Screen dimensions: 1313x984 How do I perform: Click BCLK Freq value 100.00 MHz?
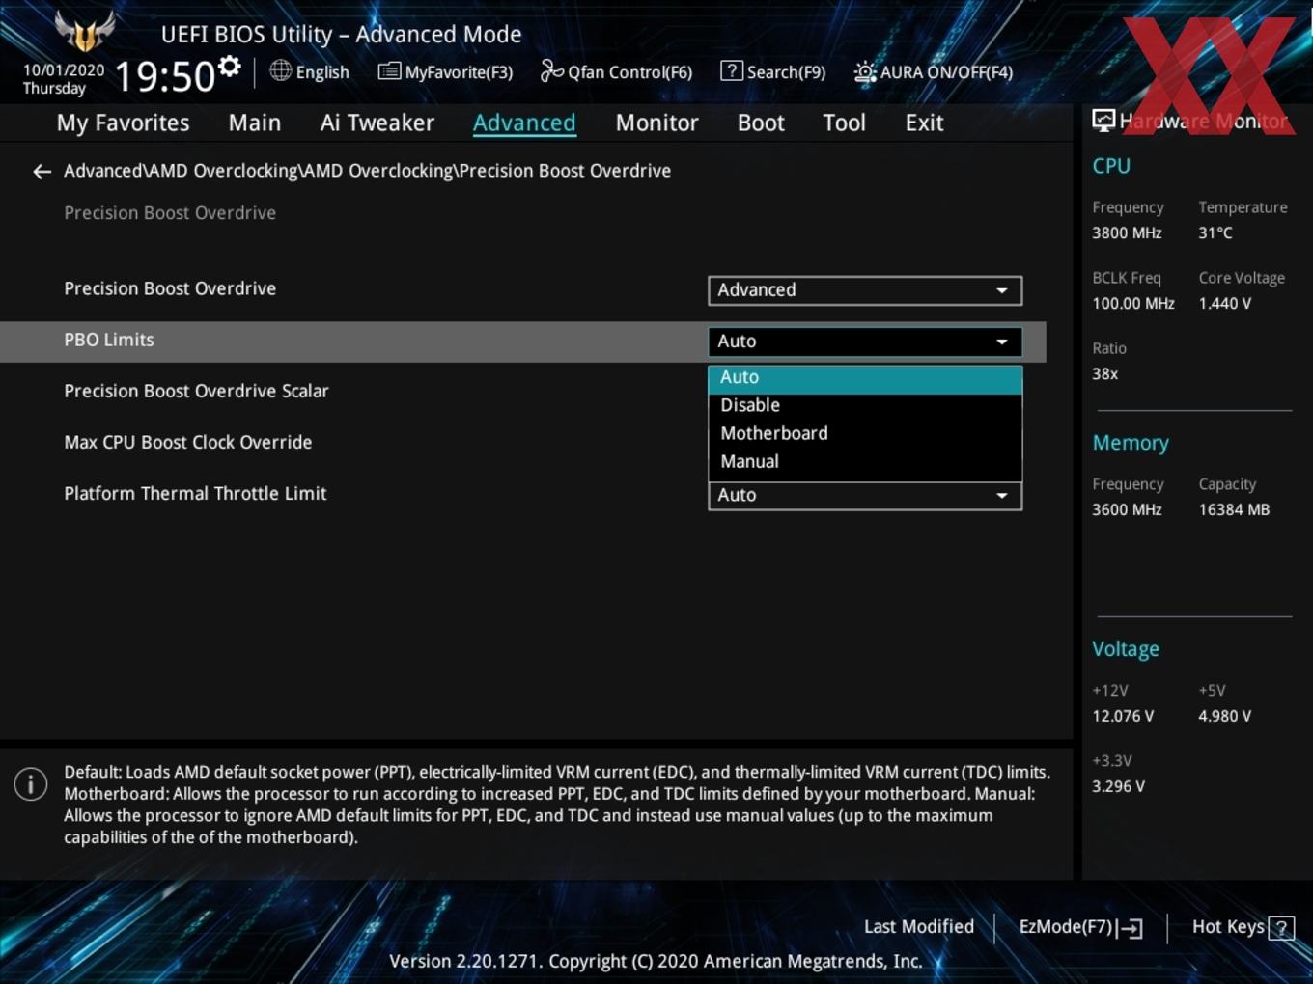[1133, 303]
